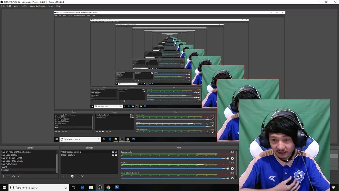The height and width of the screenshot is (191, 339).
Task: Click the microphone icon in the search box
Action: pyautogui.click(x=65, y=188)
